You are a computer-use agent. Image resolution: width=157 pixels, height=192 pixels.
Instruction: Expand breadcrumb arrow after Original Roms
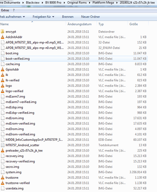(x=90, y=3)
